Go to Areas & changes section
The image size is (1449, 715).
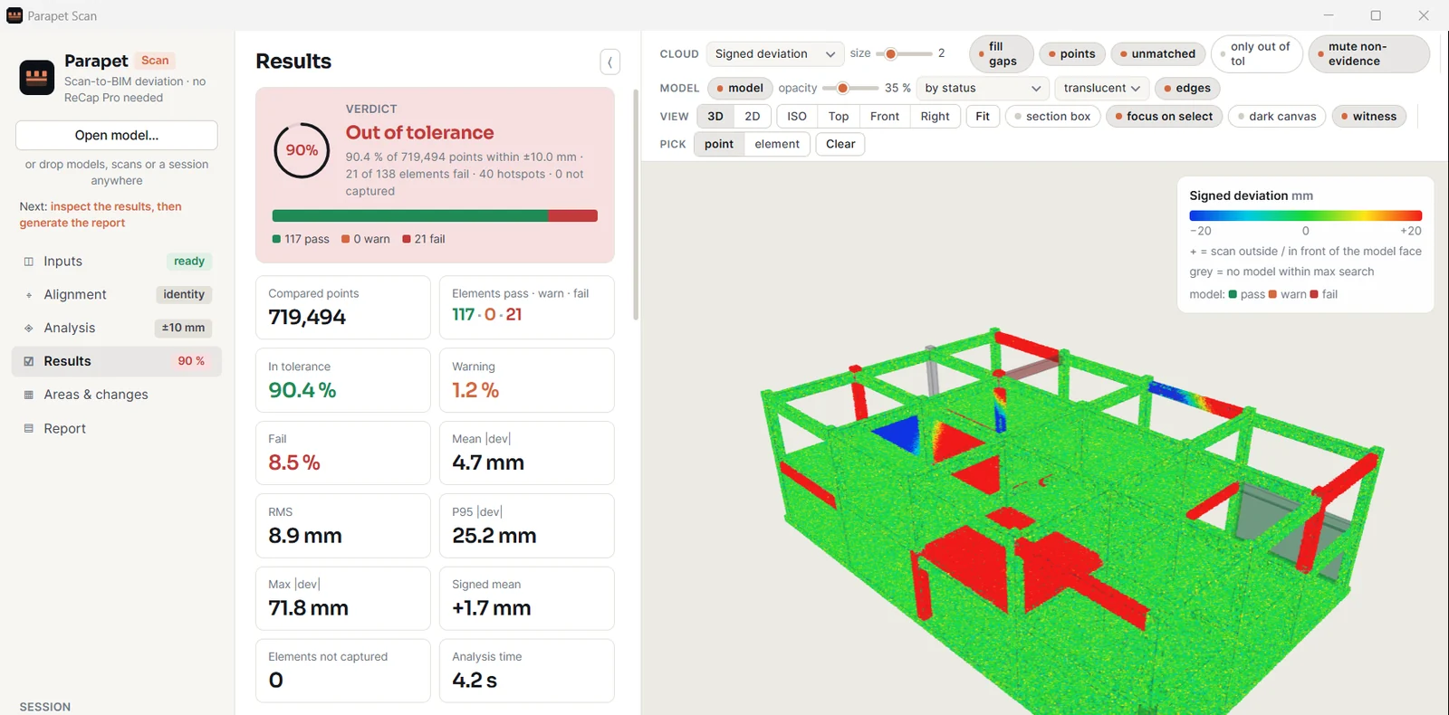click(117, 395)
